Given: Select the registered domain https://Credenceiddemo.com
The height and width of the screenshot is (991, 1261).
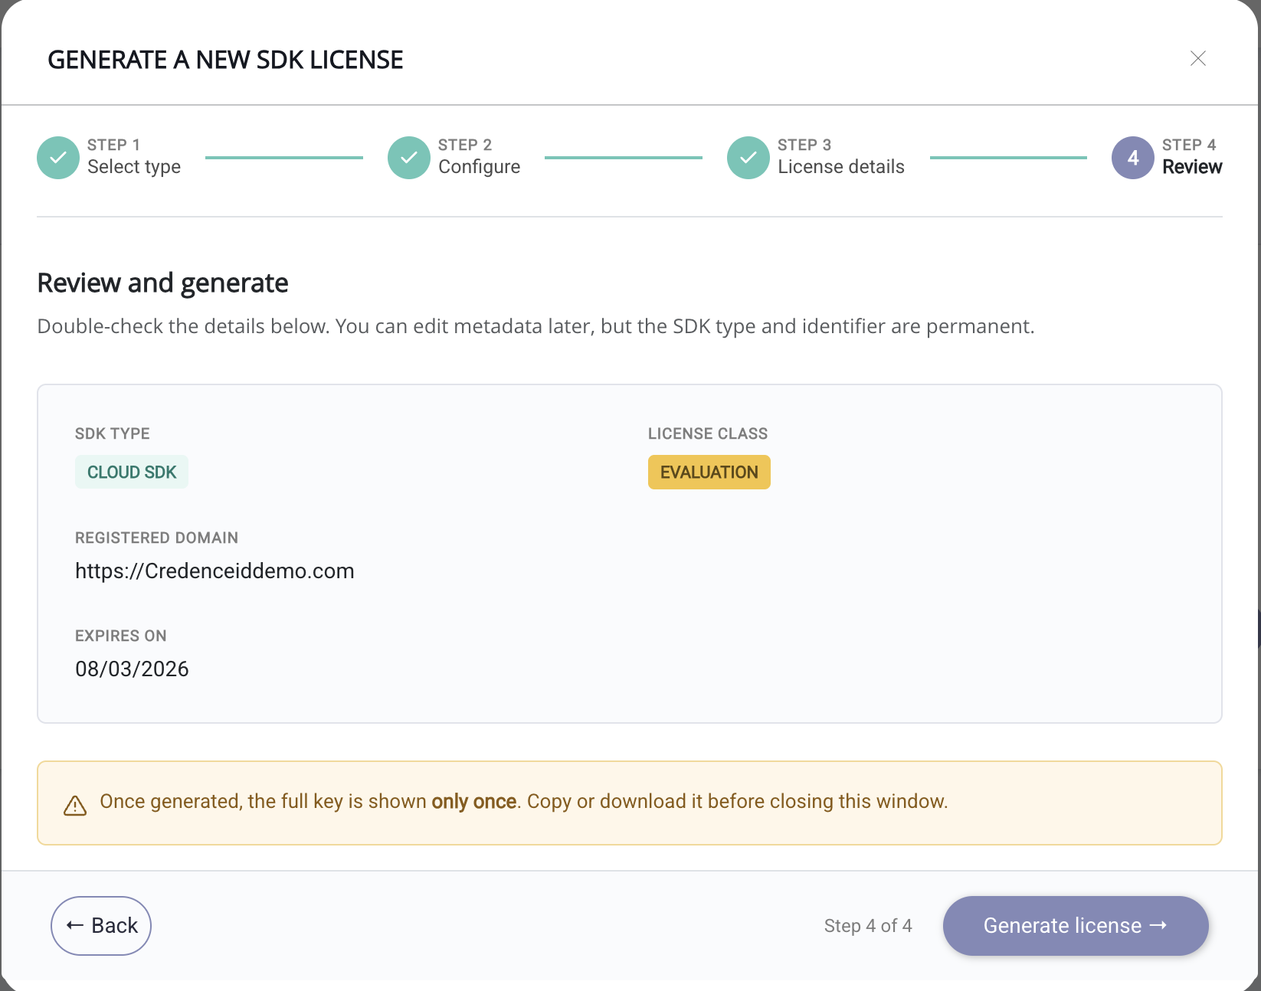Looking at the screenshot, I should pyautogui.click(x=215, y=571).
